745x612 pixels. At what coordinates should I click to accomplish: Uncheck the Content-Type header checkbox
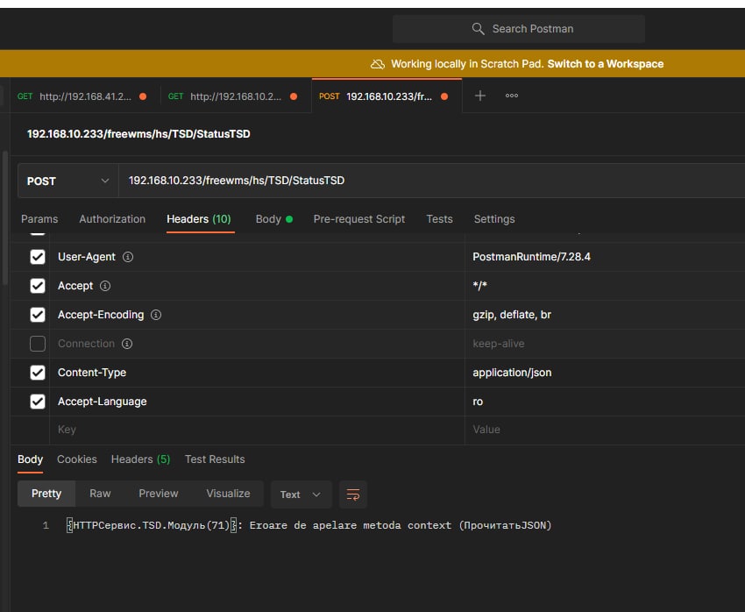click(38, 373)
